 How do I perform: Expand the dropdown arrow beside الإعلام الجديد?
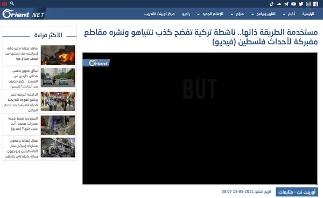point(198,15)
